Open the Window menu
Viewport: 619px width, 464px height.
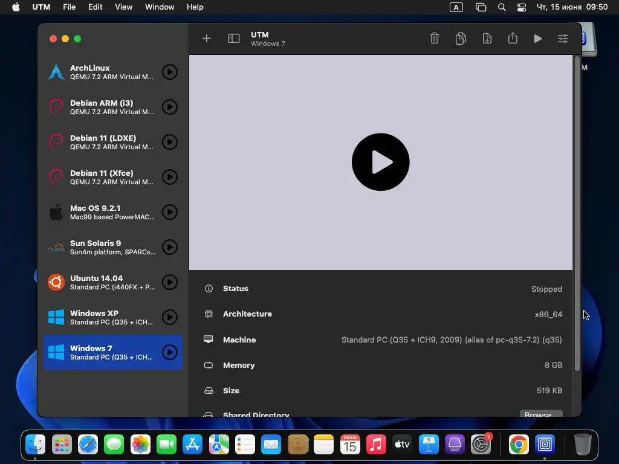[x=160, y=7]
